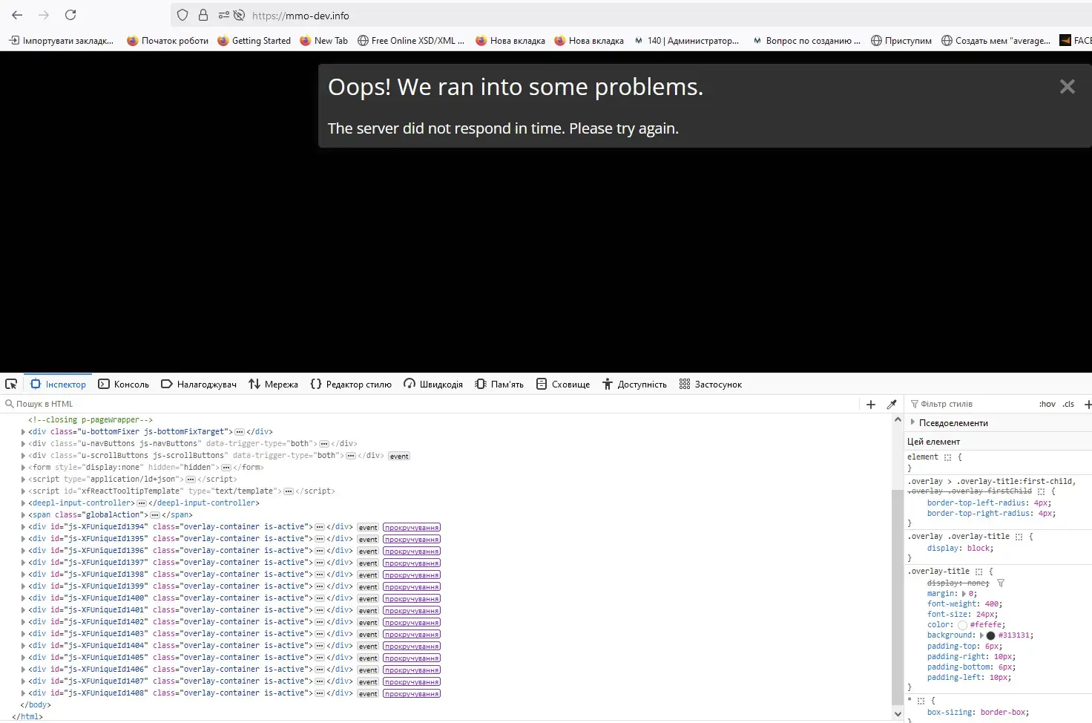Open Free Online XSD/XML bookmark
Viewport: 1092px width, 723px height.
point(411,41)
